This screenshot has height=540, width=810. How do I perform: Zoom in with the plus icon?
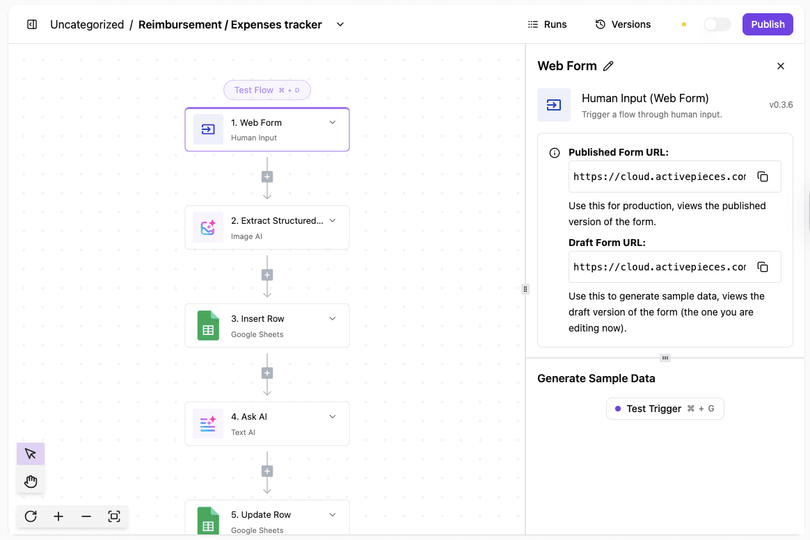pos(58,516)
